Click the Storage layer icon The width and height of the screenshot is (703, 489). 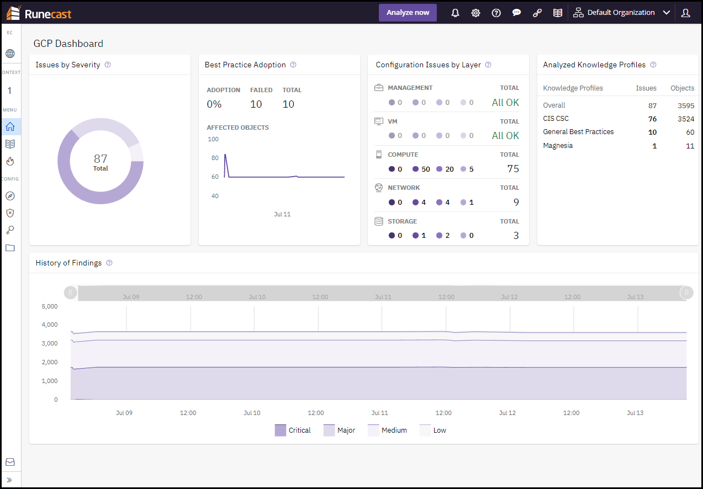click(x=379, y=221)
